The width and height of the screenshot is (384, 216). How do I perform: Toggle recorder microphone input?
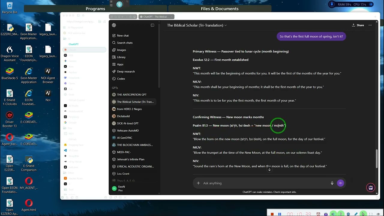(341, 214)
